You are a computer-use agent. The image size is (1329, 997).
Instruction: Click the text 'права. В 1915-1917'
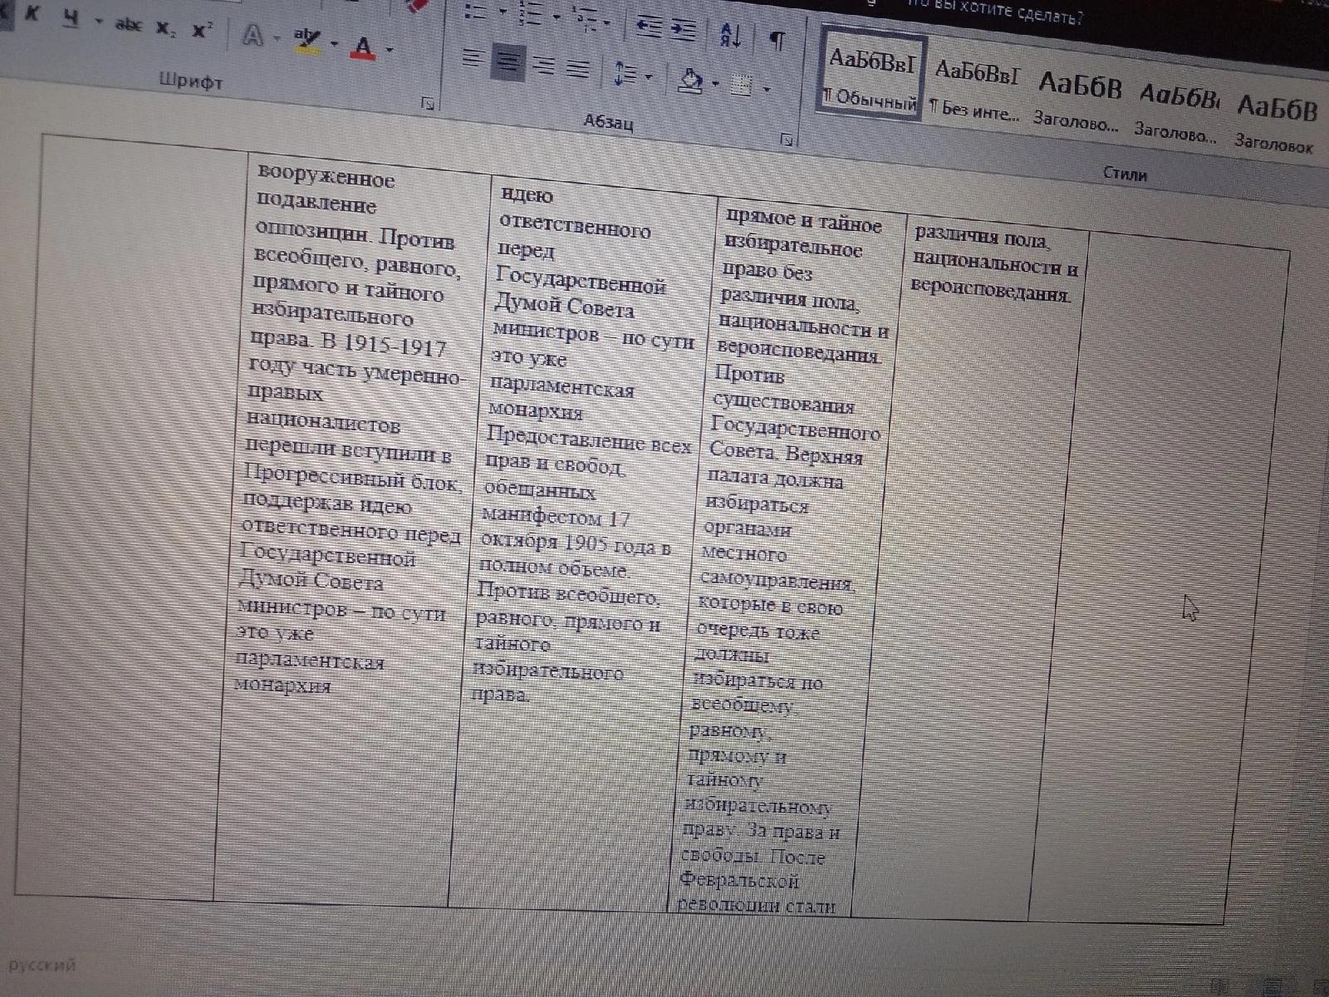pos(348,343)
